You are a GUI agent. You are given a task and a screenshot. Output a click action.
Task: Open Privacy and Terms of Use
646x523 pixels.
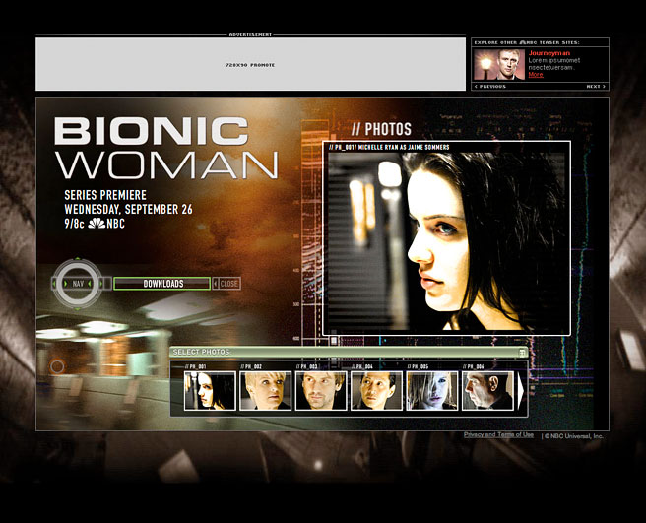498,434
